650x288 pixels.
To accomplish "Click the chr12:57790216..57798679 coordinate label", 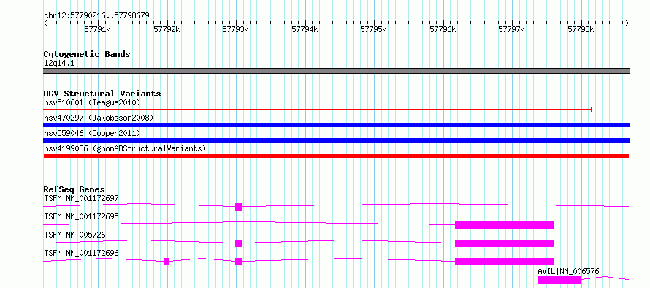I will (96, 16).
